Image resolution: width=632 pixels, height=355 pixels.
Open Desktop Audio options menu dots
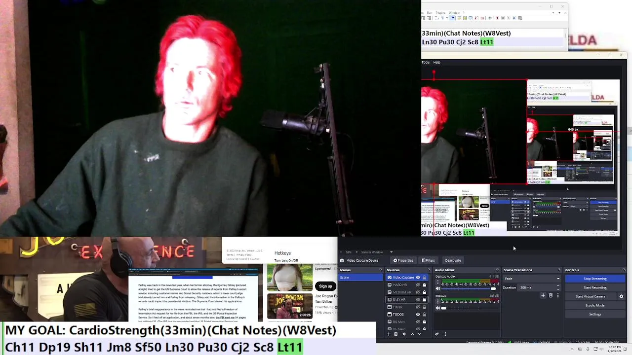(x=437, y=282)
